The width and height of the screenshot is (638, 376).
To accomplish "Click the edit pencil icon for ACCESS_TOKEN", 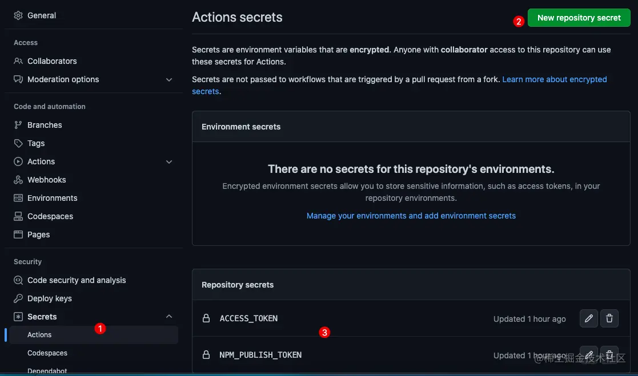I will [x=589, y=318].
